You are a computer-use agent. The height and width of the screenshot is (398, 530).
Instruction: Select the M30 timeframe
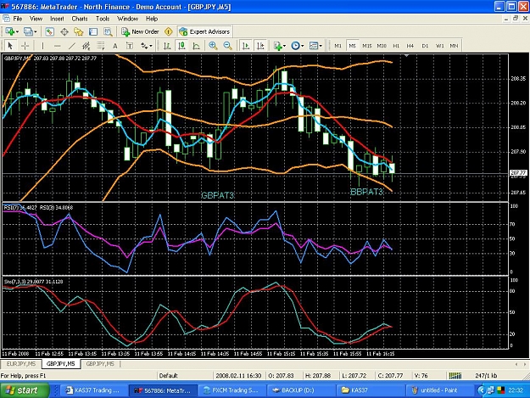[382, 46]
